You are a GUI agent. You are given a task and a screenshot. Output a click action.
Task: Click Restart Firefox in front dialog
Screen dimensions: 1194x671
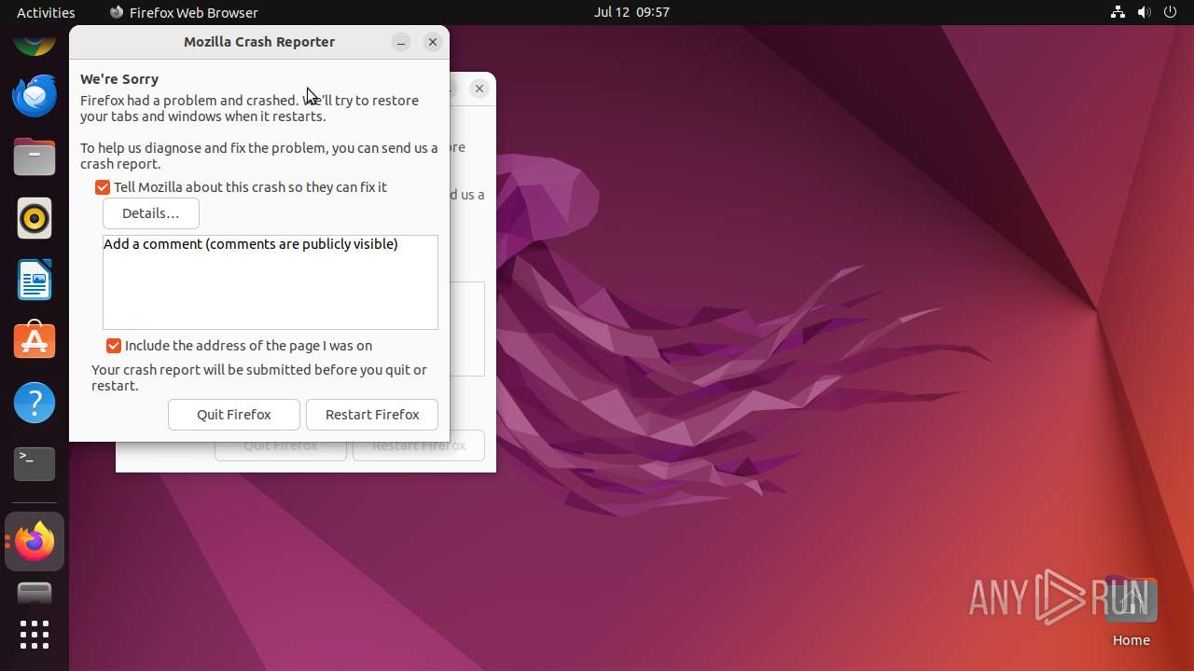[372, 415]
